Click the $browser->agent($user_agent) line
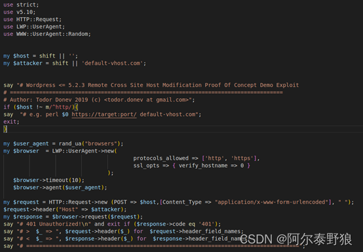Screen dimensions: 363x252 (60, 187)
